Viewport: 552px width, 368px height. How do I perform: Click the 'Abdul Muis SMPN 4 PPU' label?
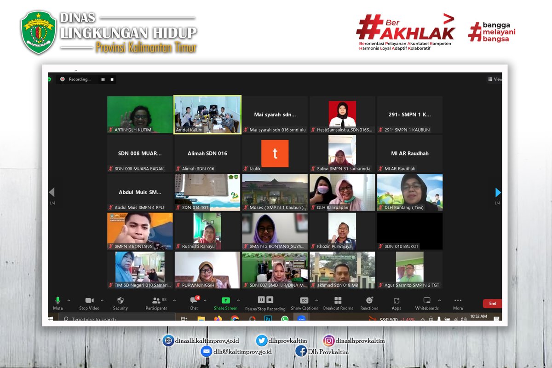tap(139, 207)
